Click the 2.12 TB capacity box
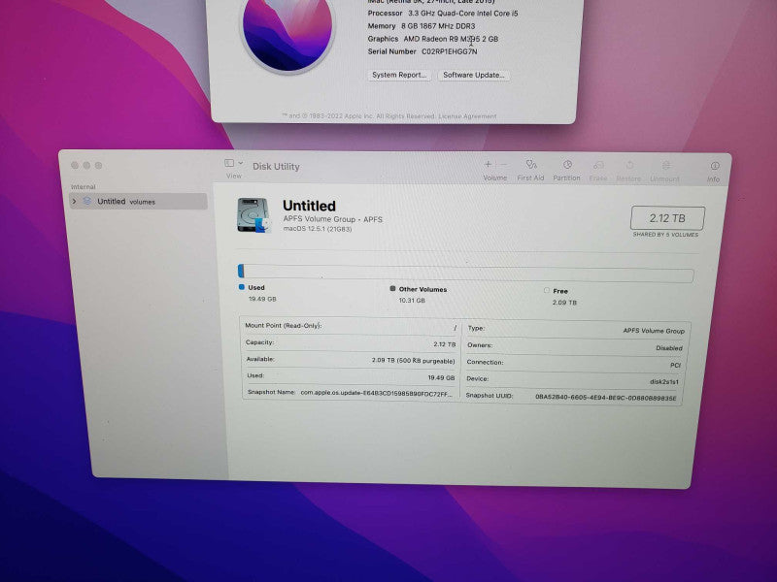The height and width of the screenshot is (582, 777). tap(667, 218)
